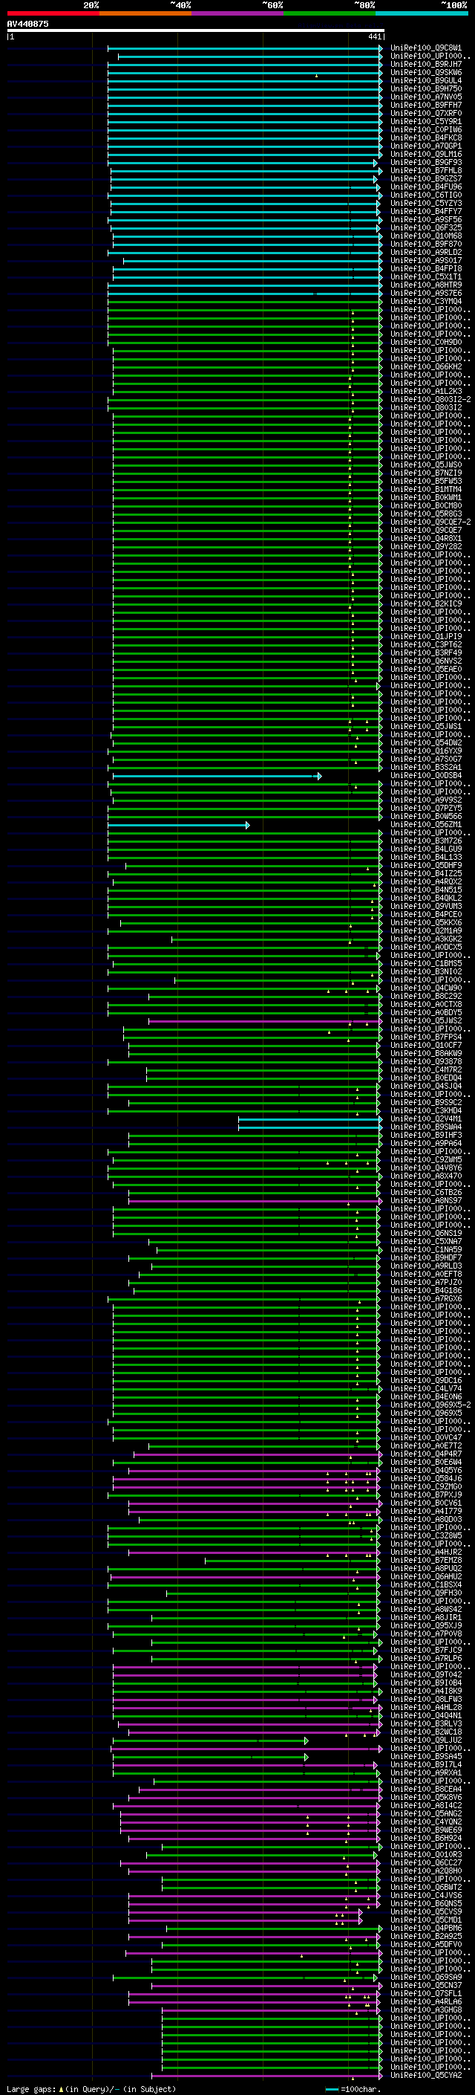Open the UniRef100_Q969X5-2 hit
The image size is (475, 2095).
[x=430, y=1405]
